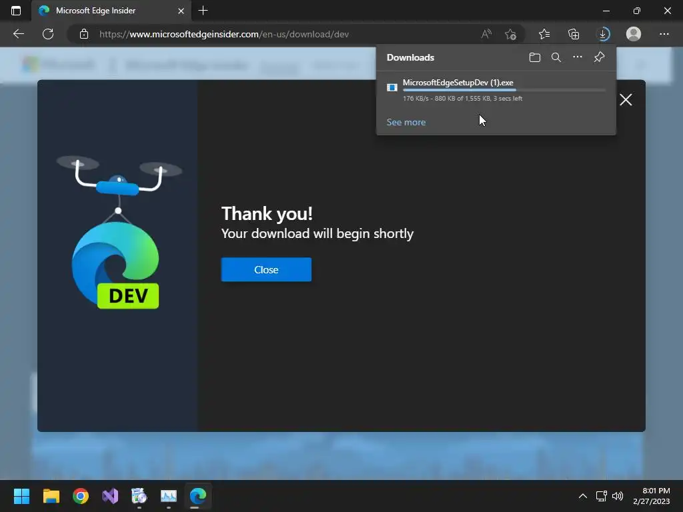Viewport: 683px width, 512px height.
Task: Open More options in the Downloads panel
Action: [578, 57]
